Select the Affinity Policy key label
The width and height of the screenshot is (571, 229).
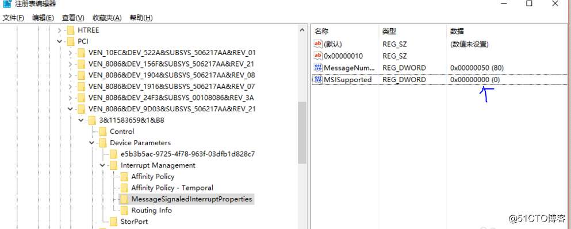[153, 177]
